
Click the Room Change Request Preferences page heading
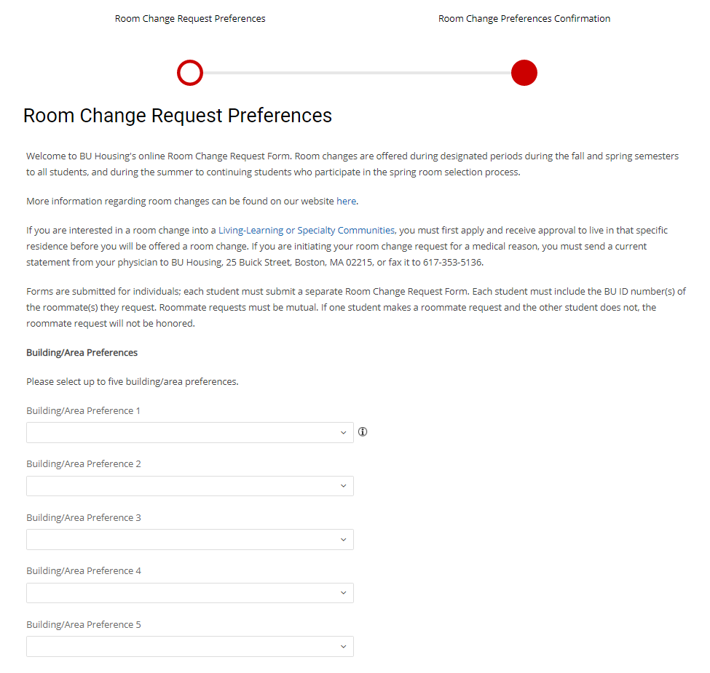point(178,116)
